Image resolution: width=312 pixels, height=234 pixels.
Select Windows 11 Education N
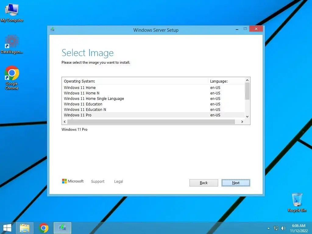click(153, 109)
